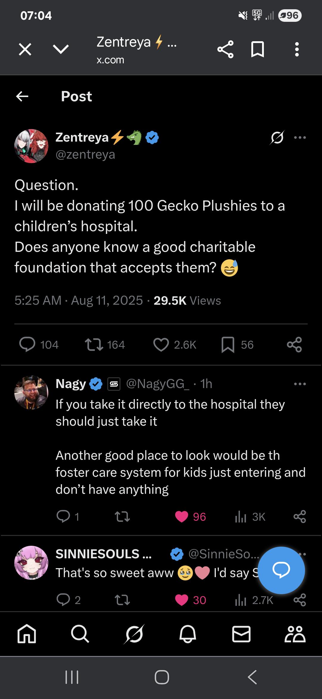The image size is (322, 699).
Task: Open the share icon in browser header
Action: (225, 49)
